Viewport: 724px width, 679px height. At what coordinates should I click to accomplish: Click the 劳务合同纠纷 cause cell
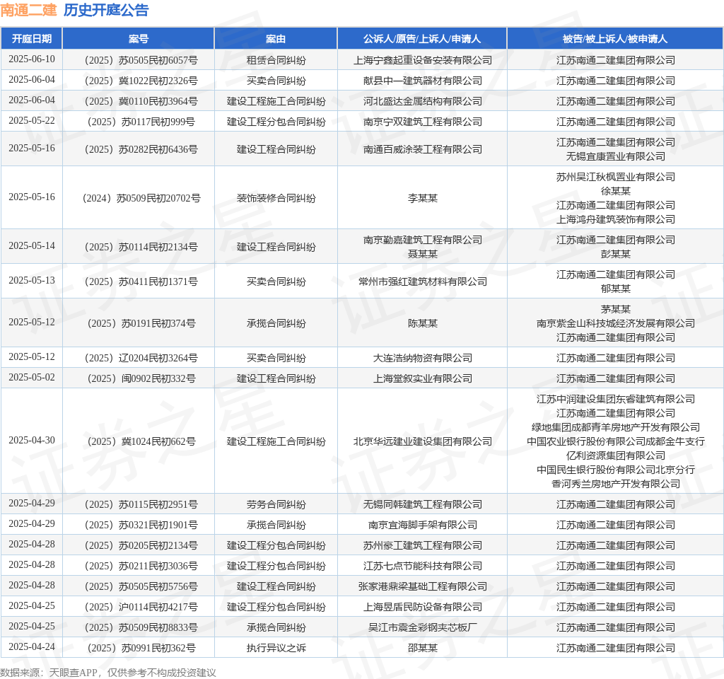[x=276, y=504]
